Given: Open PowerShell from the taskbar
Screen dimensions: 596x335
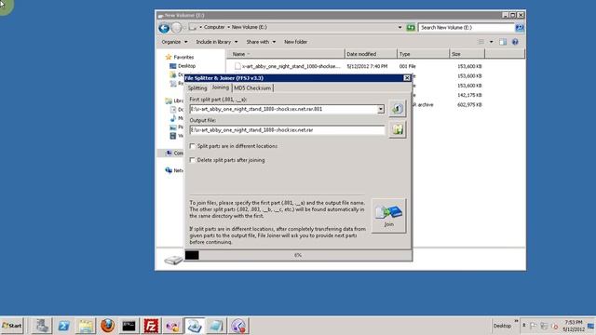Looking at the screenshot, I should 63,326.
